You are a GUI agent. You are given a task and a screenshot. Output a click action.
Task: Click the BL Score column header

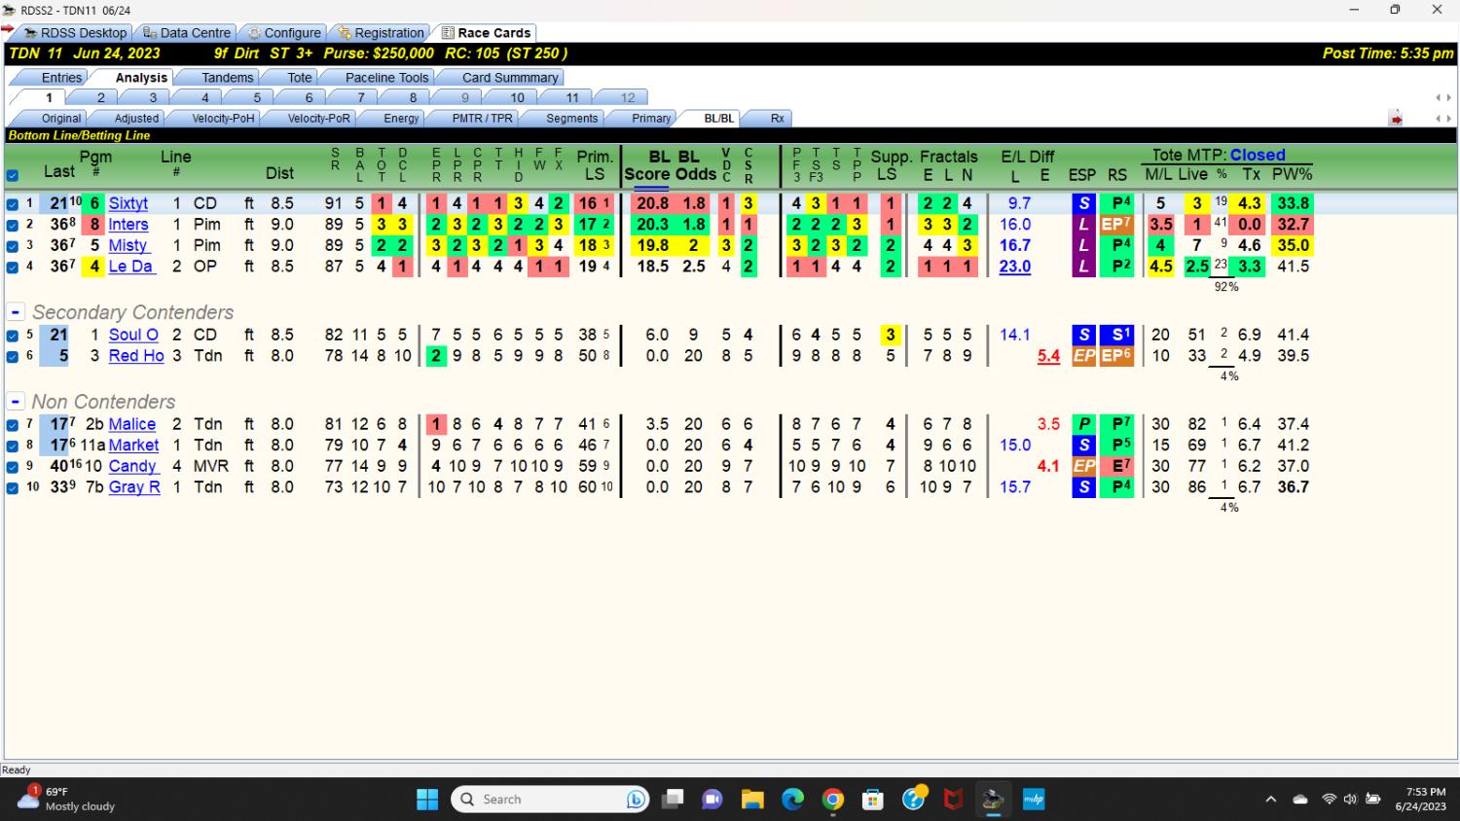coord(645,165)
